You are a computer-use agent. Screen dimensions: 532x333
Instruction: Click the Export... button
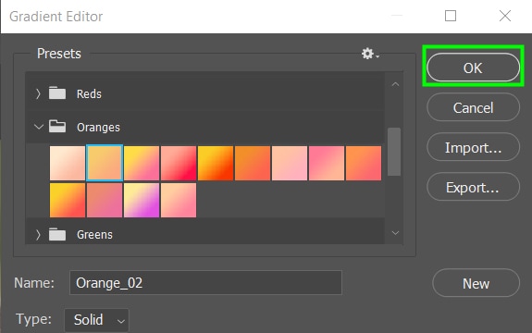click(473, 187)
